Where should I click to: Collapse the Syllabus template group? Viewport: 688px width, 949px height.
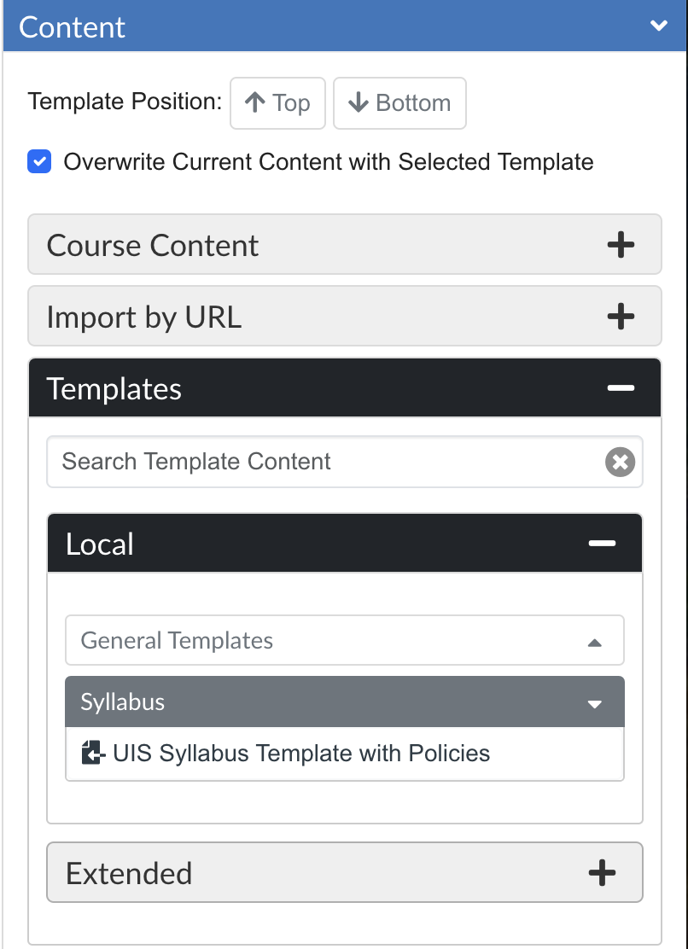(345, 702)
